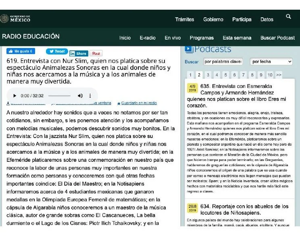Open podcast 634 Reportaje con los abuelos
The image size is (300, 236).
point(244,210)
